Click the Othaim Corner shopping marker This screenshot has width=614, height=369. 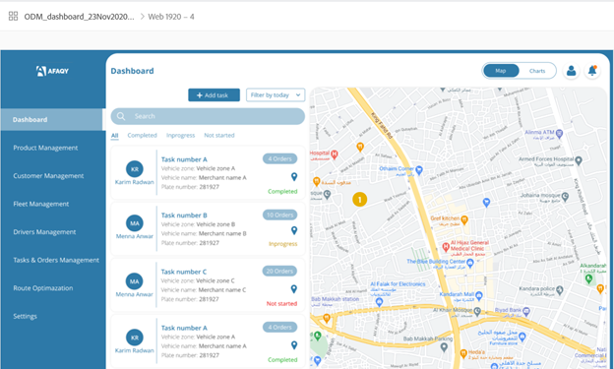(x=419, y=170)
